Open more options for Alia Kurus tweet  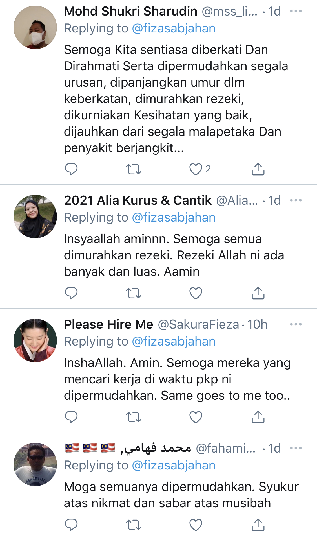(x=296, y=200)
